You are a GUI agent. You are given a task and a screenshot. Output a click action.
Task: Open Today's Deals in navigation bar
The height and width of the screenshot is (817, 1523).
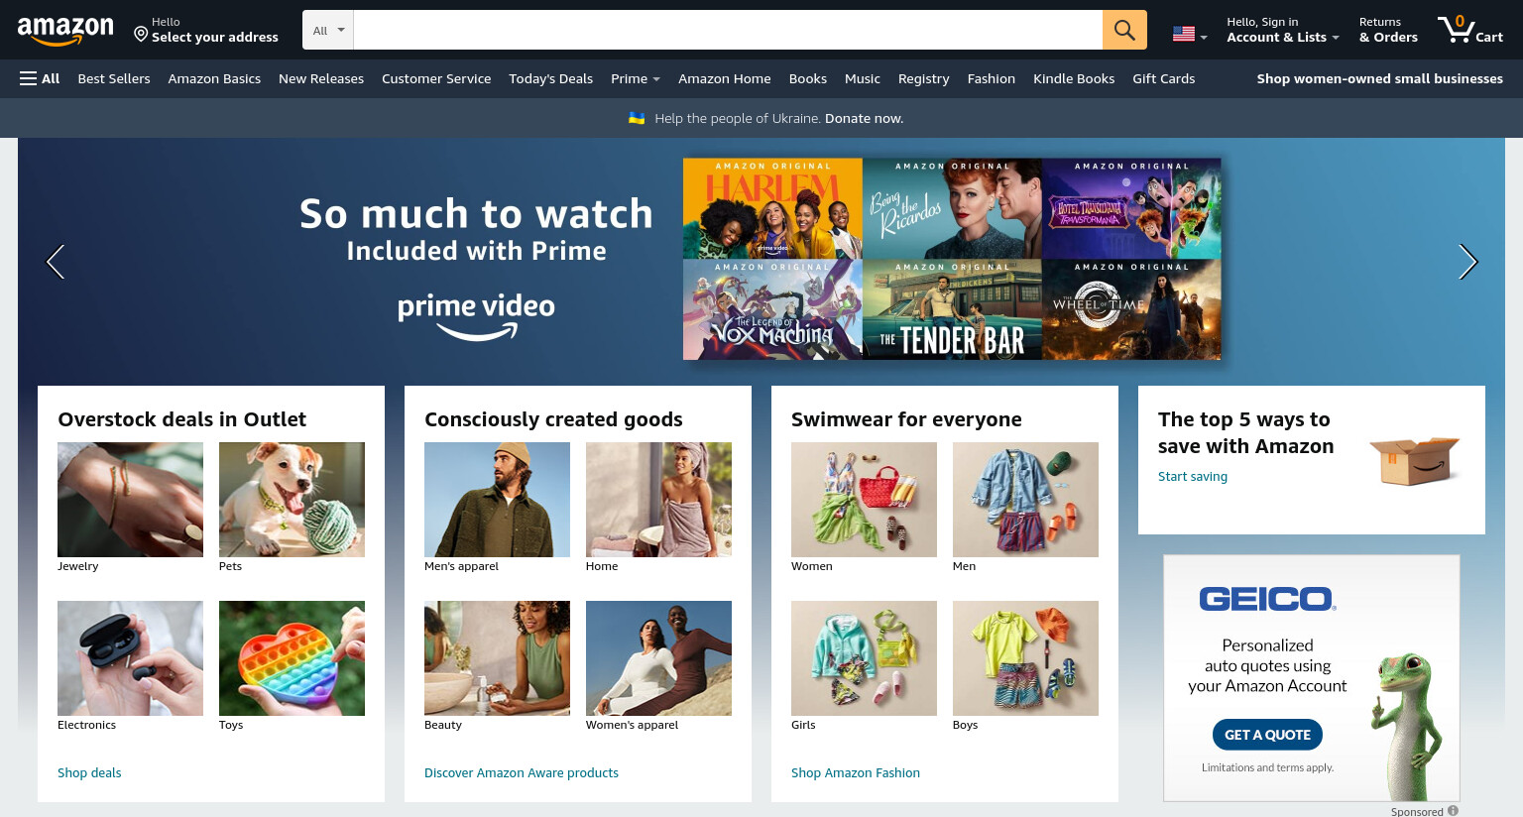tap(550, 78)
